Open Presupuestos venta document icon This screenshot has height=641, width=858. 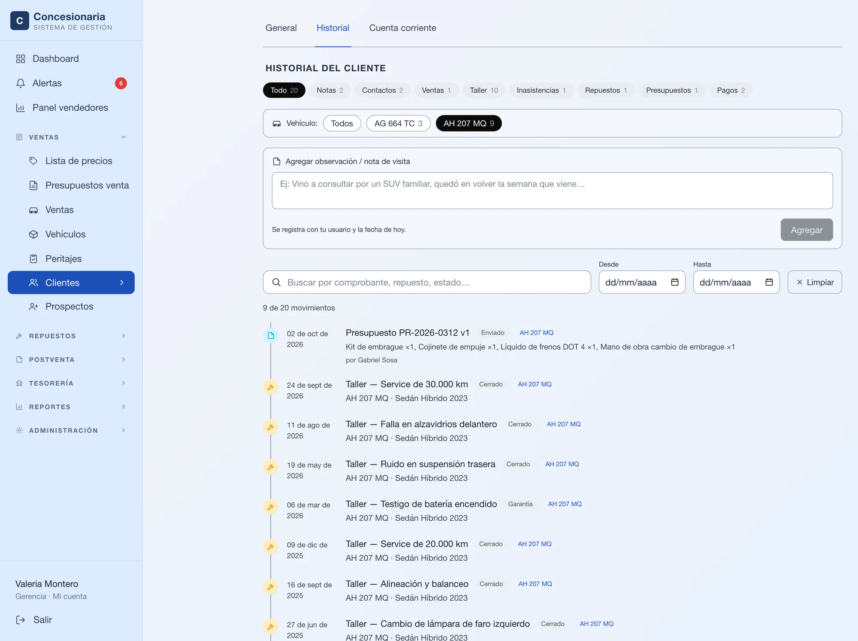33,185
